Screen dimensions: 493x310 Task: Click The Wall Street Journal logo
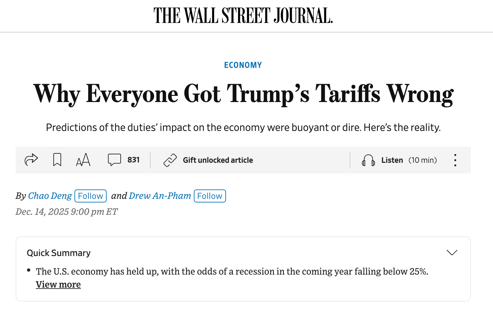coord(243,16)
